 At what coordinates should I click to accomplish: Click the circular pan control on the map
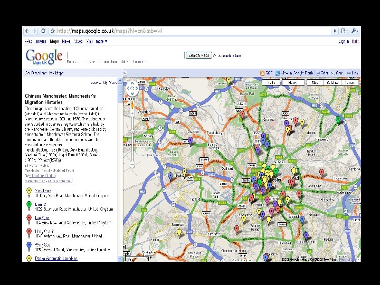[x=132, y=89]
